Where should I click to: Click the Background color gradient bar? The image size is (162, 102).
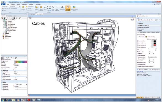(x=21, y=61)
